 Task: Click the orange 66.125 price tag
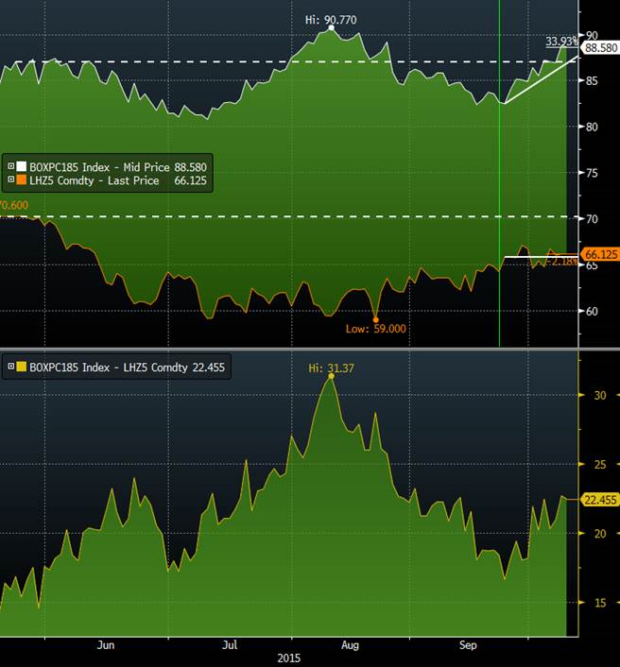click(x=601, y=255)
